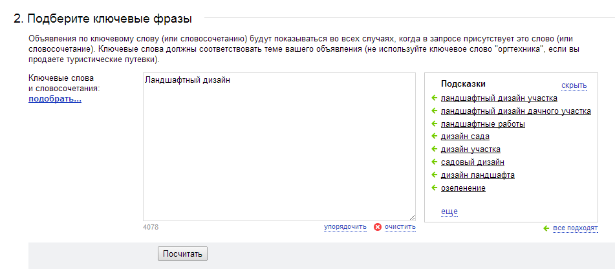The image size is (615, 280).
Task: Sort keywords with упорядочить link
Action: click(x=345, y=227)
